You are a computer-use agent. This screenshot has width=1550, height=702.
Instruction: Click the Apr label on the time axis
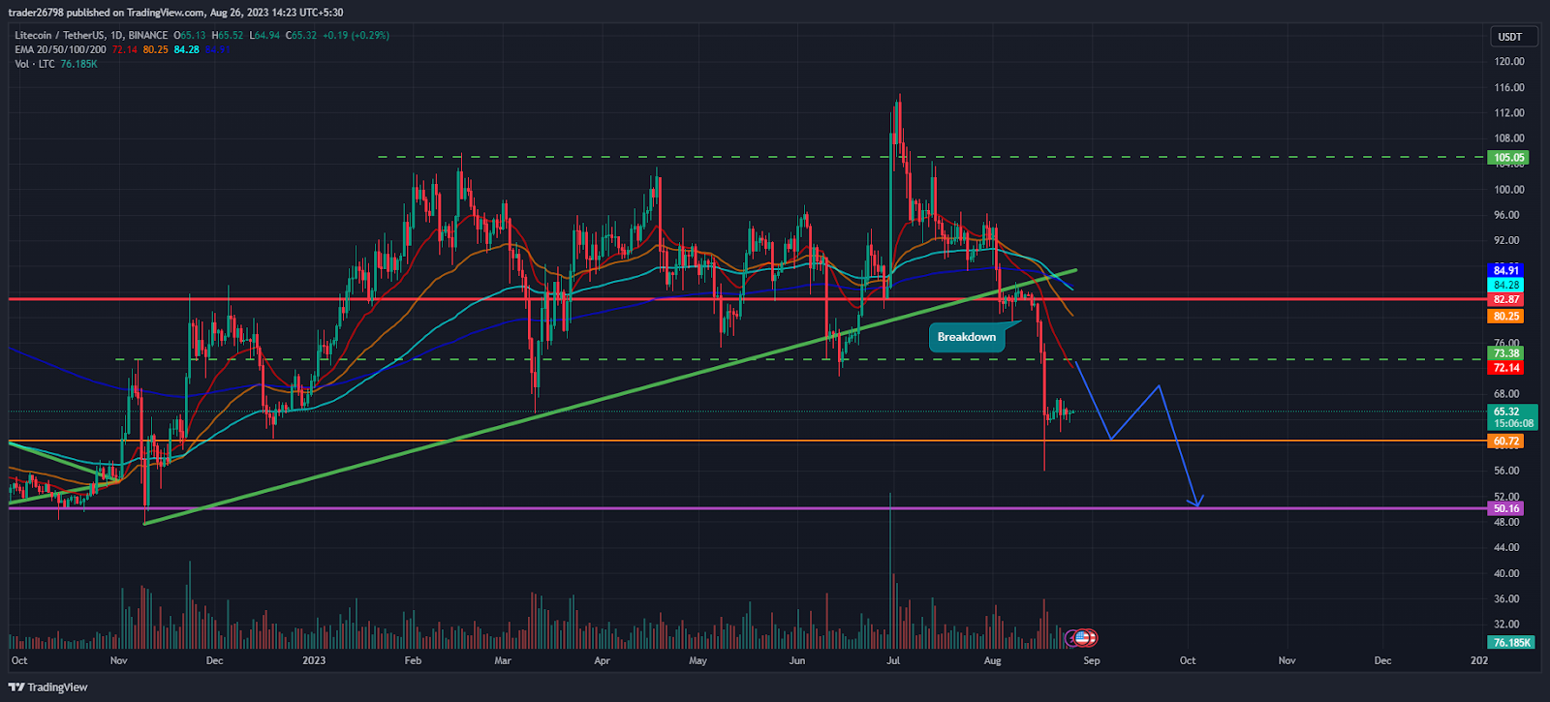click(x=602, y=661)
